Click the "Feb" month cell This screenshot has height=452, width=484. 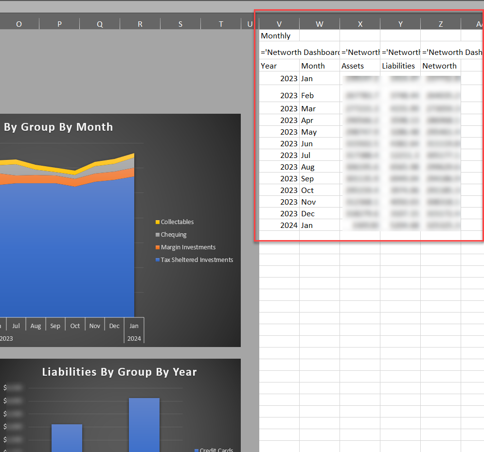pyautogui.click(x=307, y=95)
